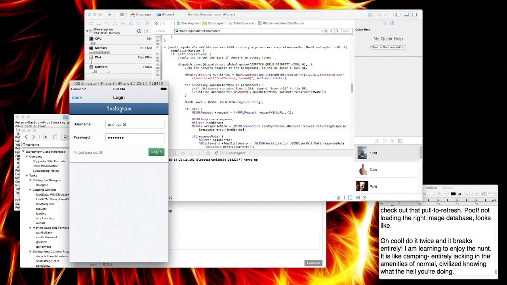Select the debug navigator icon
Screen dimensions: 507x285
131,23
